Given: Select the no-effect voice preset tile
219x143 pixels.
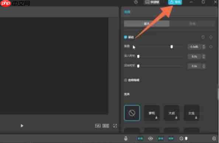Looking at the screenshot, I should point(132,113).
